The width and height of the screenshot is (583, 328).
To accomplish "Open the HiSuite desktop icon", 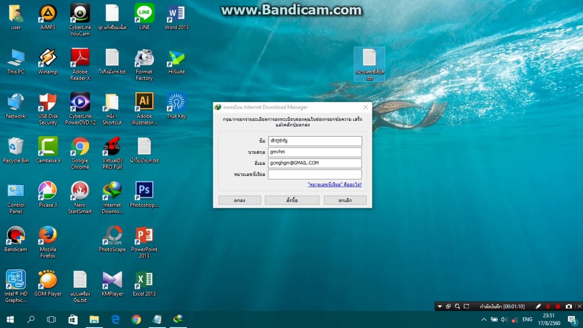I will (176, 61).
